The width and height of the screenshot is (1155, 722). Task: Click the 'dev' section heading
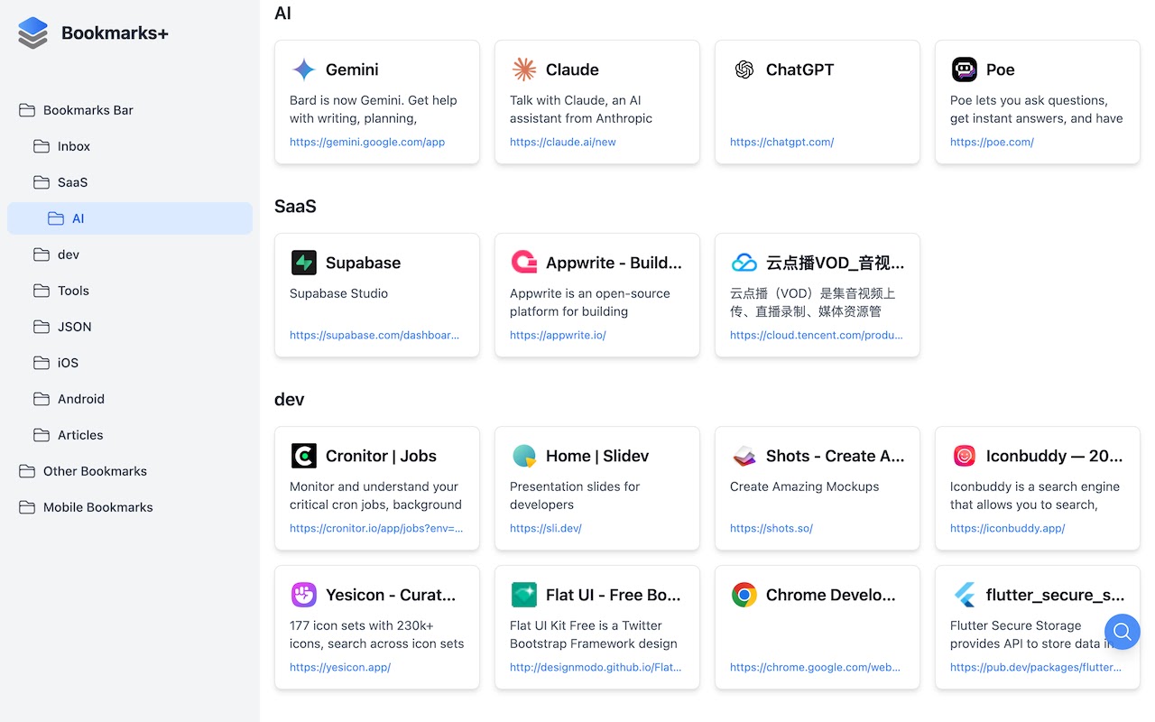(x=289, y=399)
